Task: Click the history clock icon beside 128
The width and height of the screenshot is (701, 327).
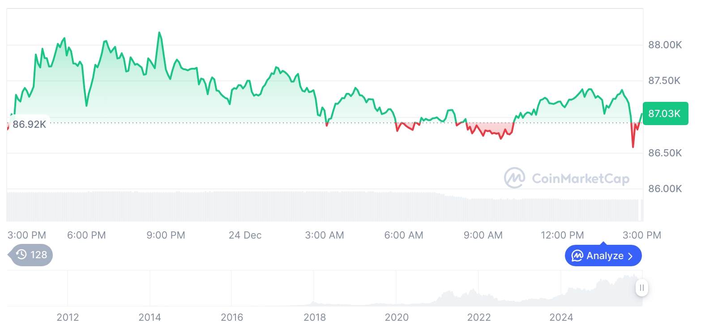Action: 21,255
